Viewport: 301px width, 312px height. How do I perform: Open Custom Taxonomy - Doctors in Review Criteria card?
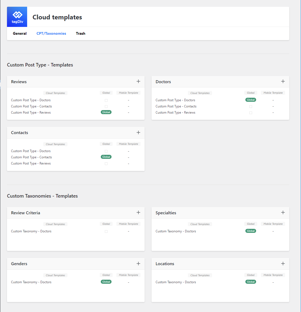coord(31,231)
